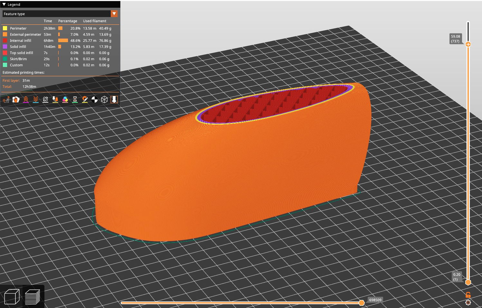Switch to sliced layers preview view
Image resolution: width=482 pixels, height=308 pixels.
pos(33,296)
